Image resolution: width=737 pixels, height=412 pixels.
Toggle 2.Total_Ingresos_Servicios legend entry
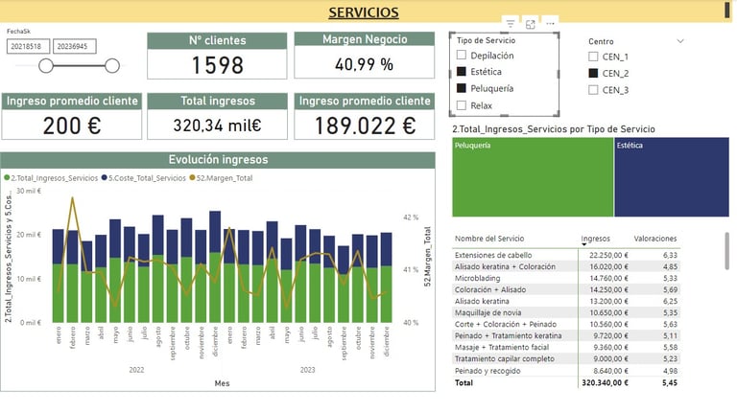pos(51,178)
